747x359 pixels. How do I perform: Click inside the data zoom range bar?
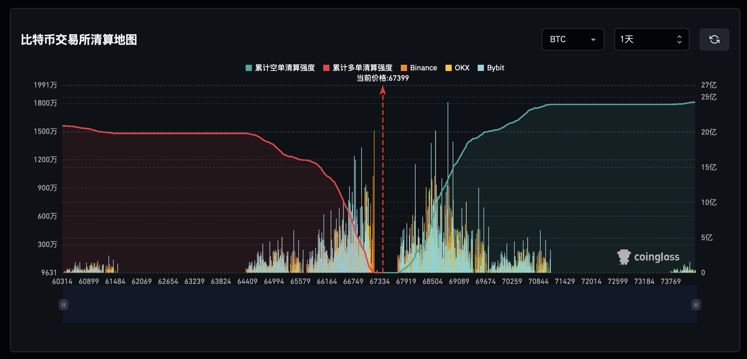[x=380, y=304]
